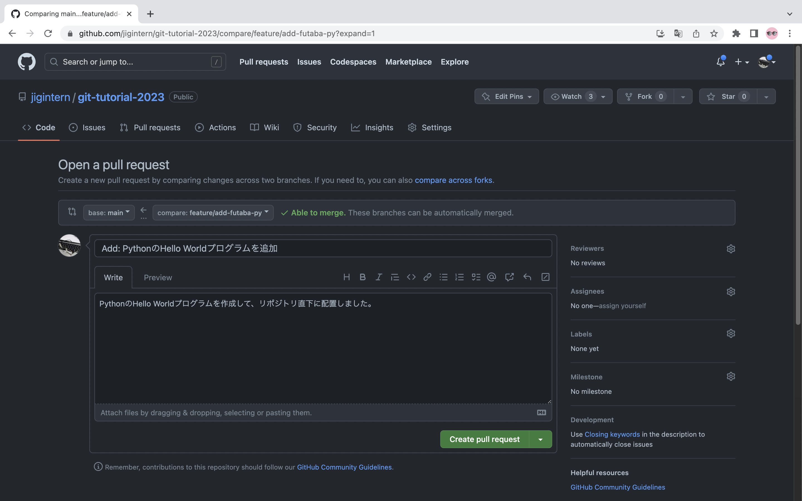Click the Create pull request button

(485, 439)
